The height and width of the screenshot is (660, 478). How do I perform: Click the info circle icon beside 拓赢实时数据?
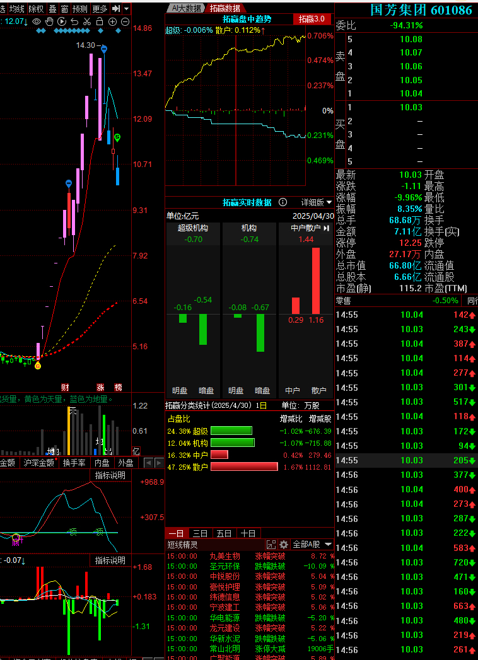[283, 202]
